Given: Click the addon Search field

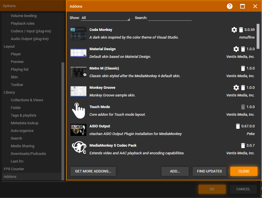Looking at the screenshot, I should [x=170, y=18].
